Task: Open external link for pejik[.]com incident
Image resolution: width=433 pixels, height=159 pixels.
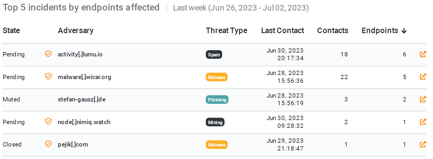Action: pyautogui.click(x=423, y=144)
